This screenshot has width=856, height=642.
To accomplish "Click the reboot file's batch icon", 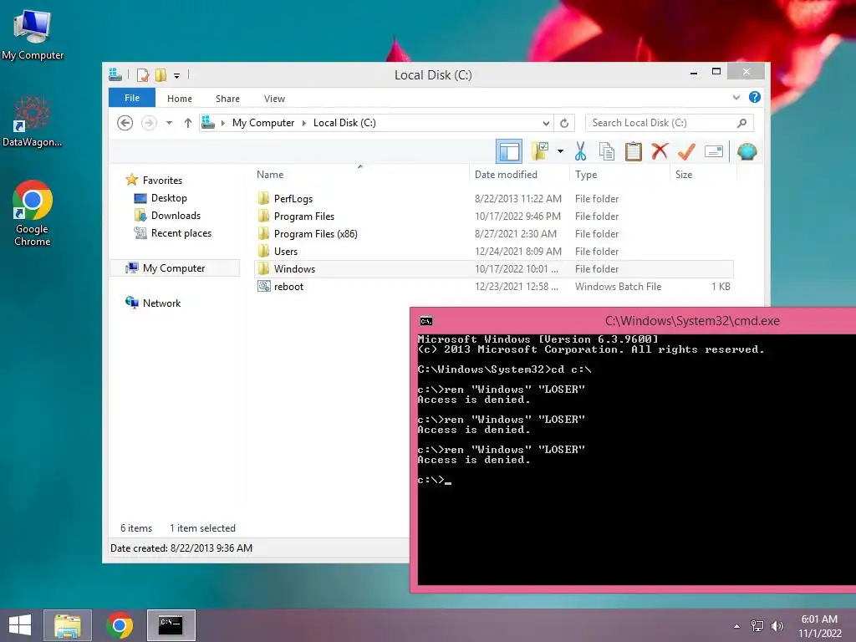I will (x=264, y=286).
